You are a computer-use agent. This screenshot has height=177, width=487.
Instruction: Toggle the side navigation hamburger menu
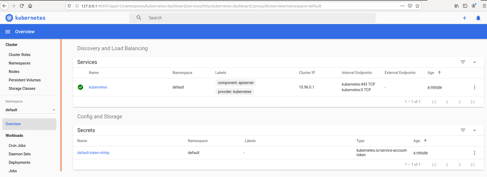pos(8,32)
